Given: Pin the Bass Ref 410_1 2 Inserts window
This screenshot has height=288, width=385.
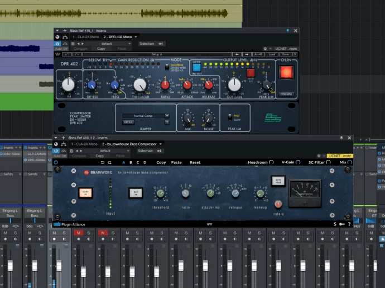Looking at the screenshot, I should coord(341,138).
